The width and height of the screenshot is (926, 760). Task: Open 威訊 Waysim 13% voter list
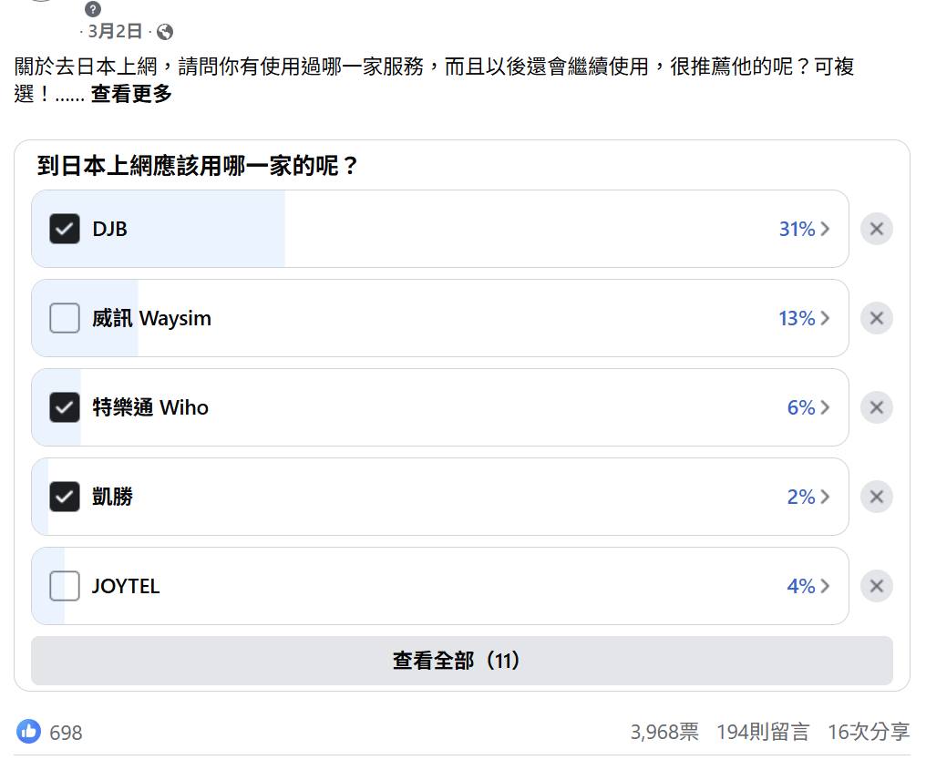pos(804,318)
